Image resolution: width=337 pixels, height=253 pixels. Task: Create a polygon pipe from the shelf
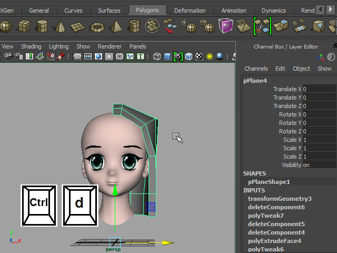[x=135, y=26]
